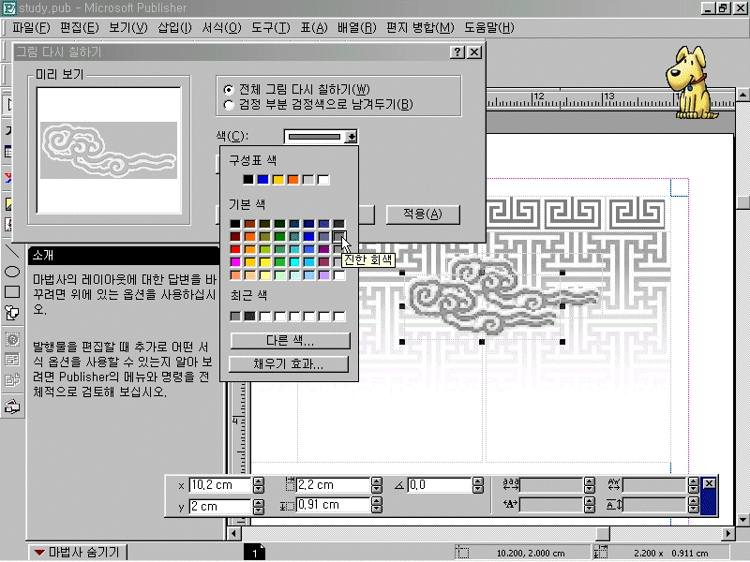Viewport: 750px width, 562px height.
Task: Open the 도구(T) menu
Action: point(271,28)
